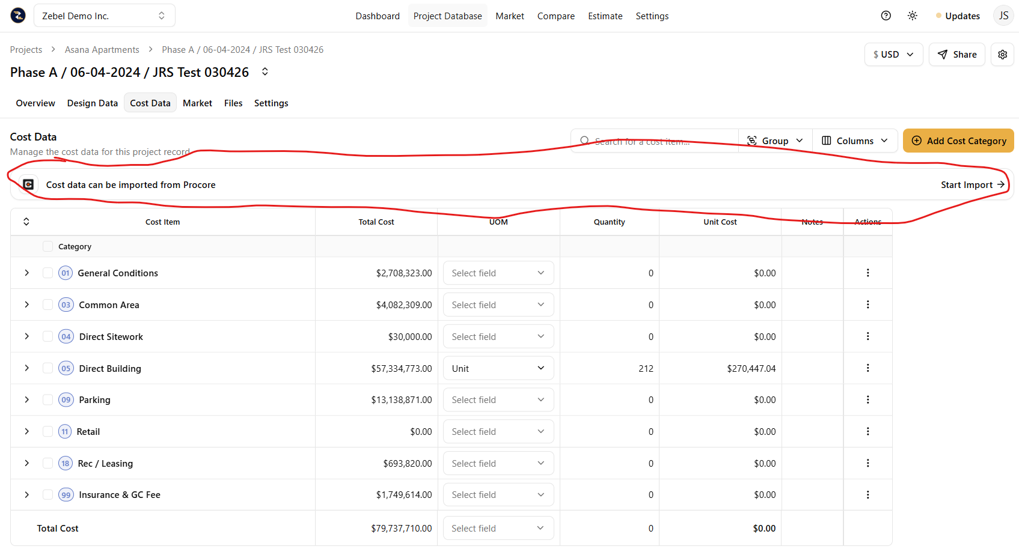Click the Add Cost Category button
The image size is (1019, 549).
[958, 141]
